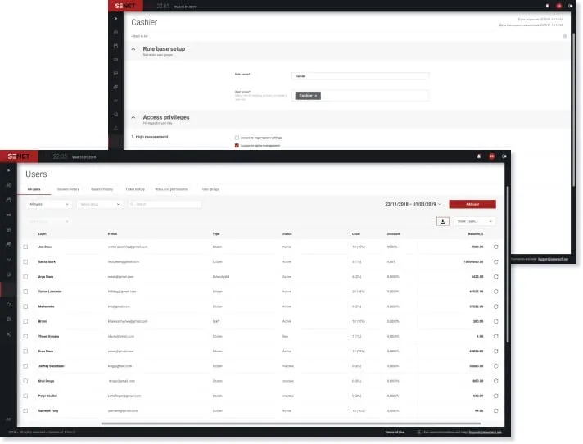
Task: Open the All types dropdown filter
Action: 49,204
